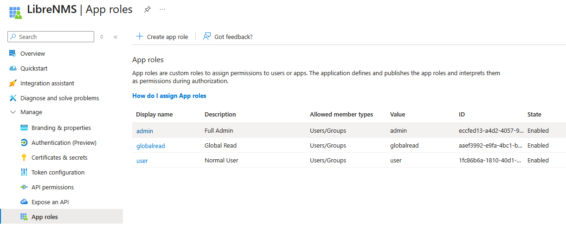
Task: Click the Global Read description cell
Action: coord(221,145)
